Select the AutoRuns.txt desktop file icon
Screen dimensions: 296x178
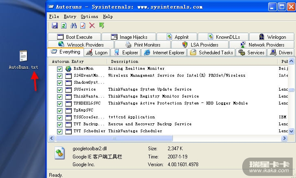click(x=23, y=56)
